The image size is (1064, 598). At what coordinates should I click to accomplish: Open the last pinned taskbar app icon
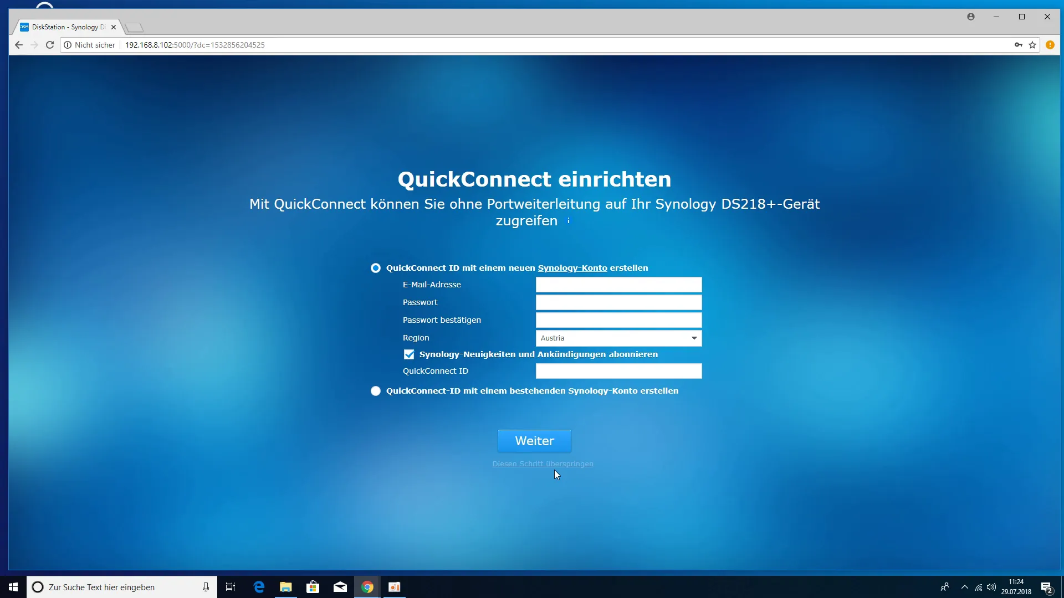point(395,587)
